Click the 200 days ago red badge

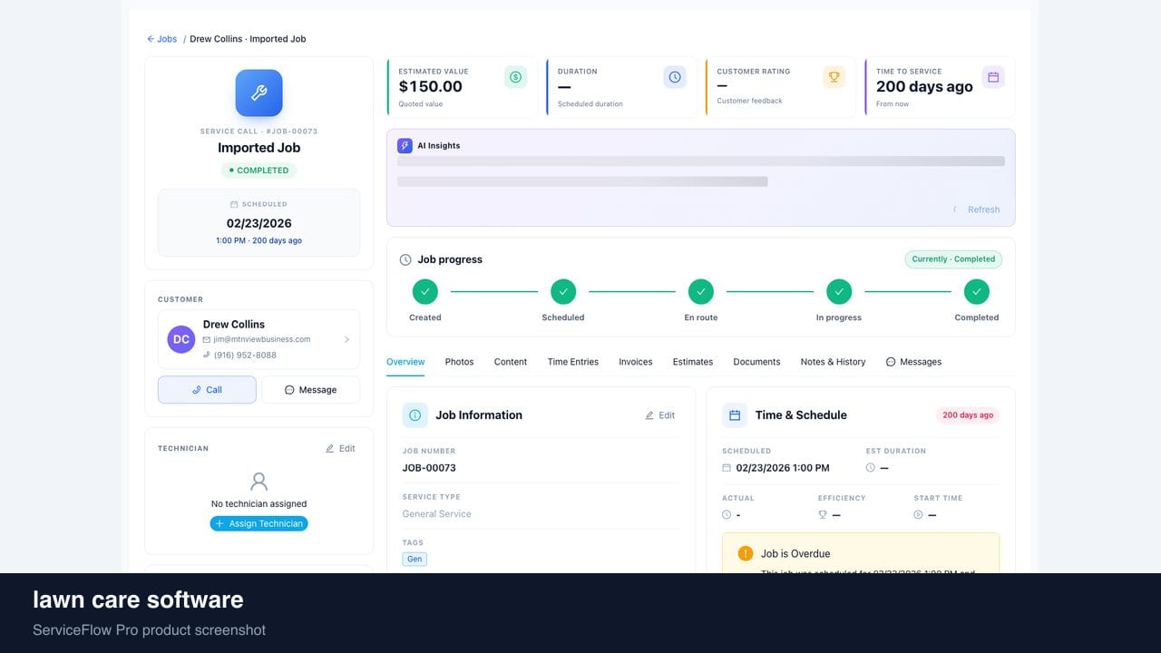point(968,415)
